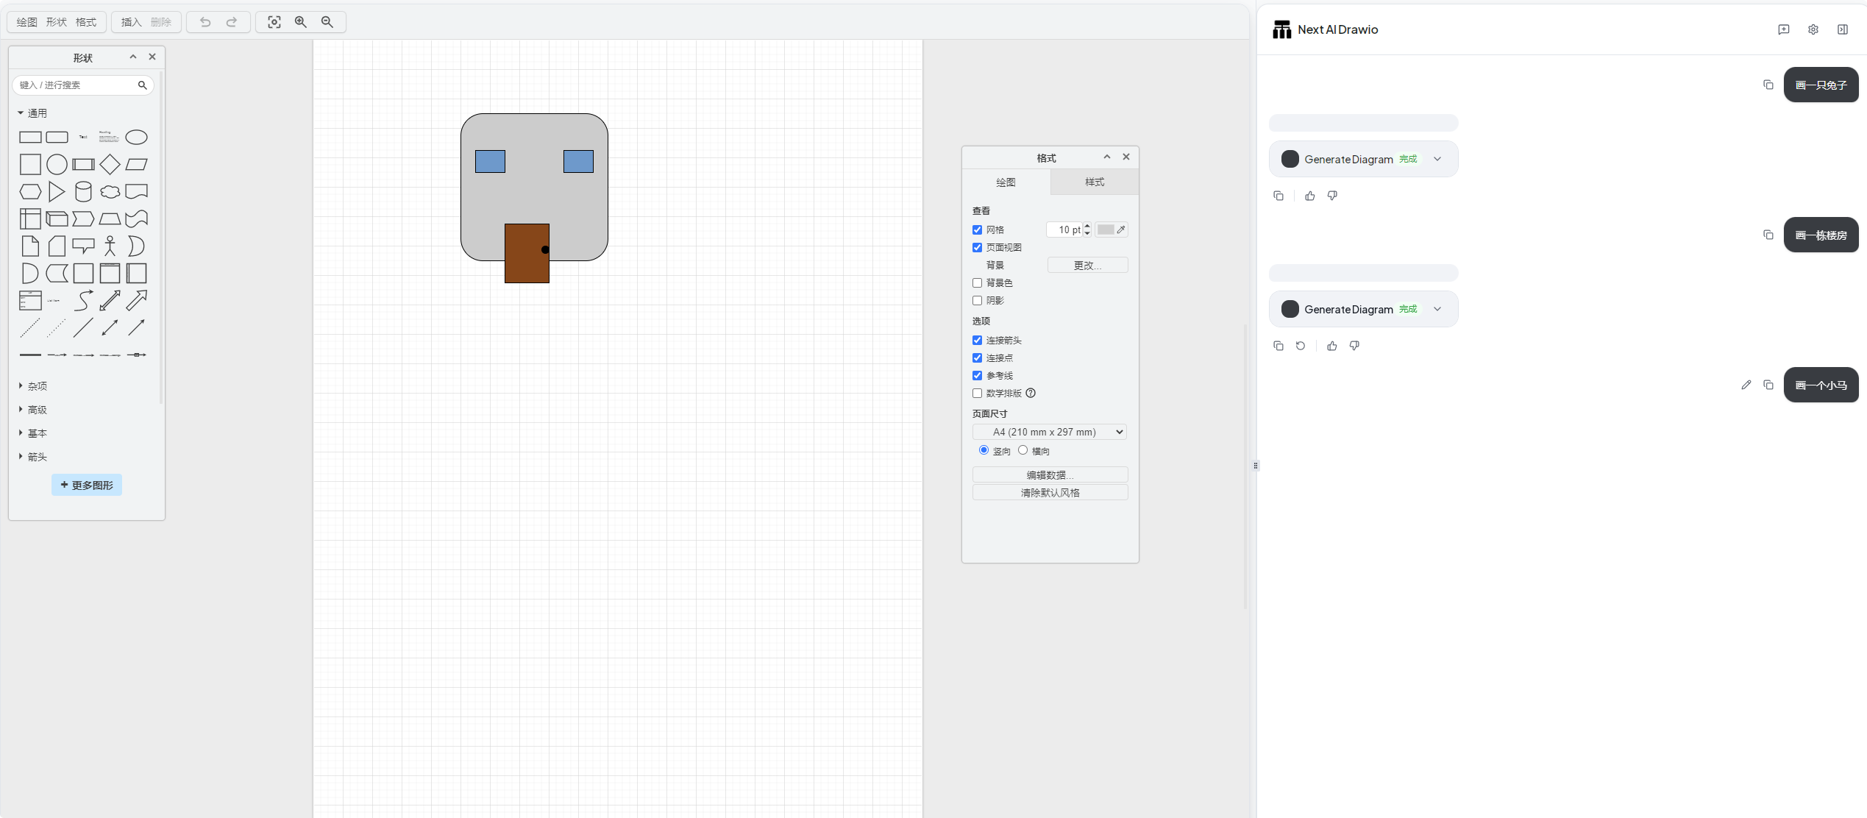1867x818 pixels.
Task: Select the cylinder shape from palette
Action: click(83, 191)
